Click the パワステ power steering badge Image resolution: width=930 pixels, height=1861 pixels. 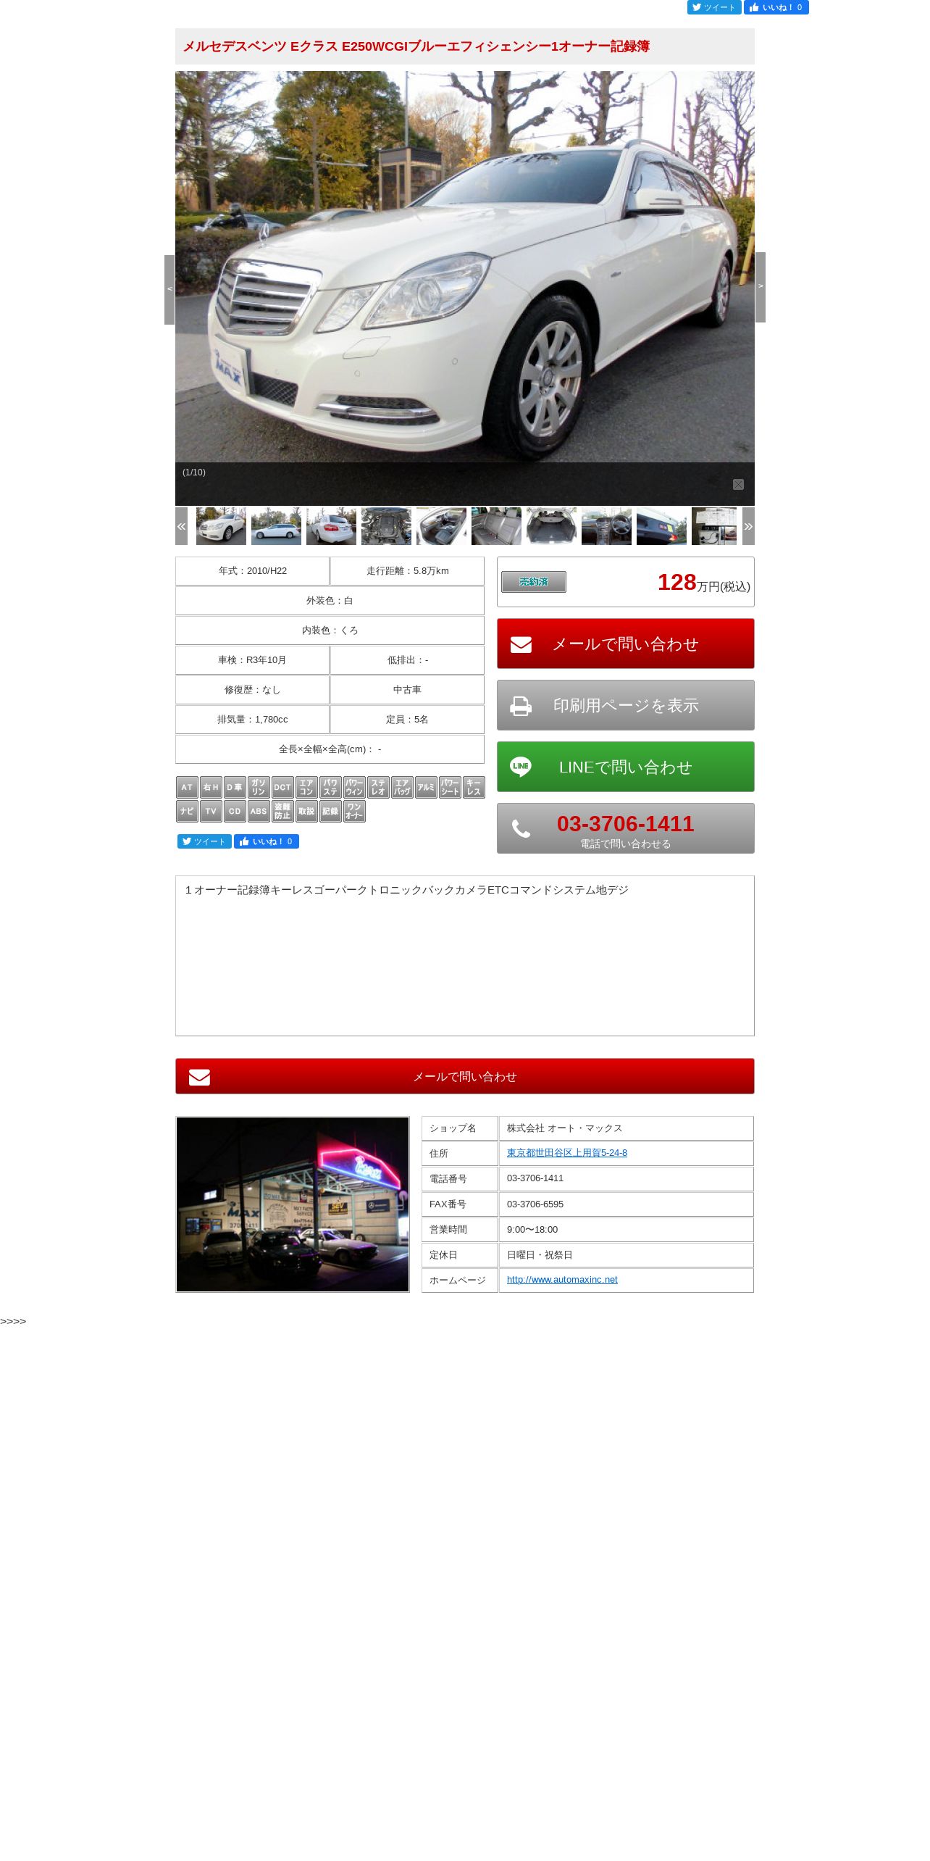click(330, 787)
